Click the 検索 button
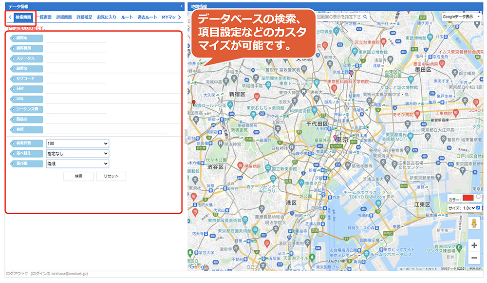The width and height of the screenshot is (487, 283). tap(78, 176)
